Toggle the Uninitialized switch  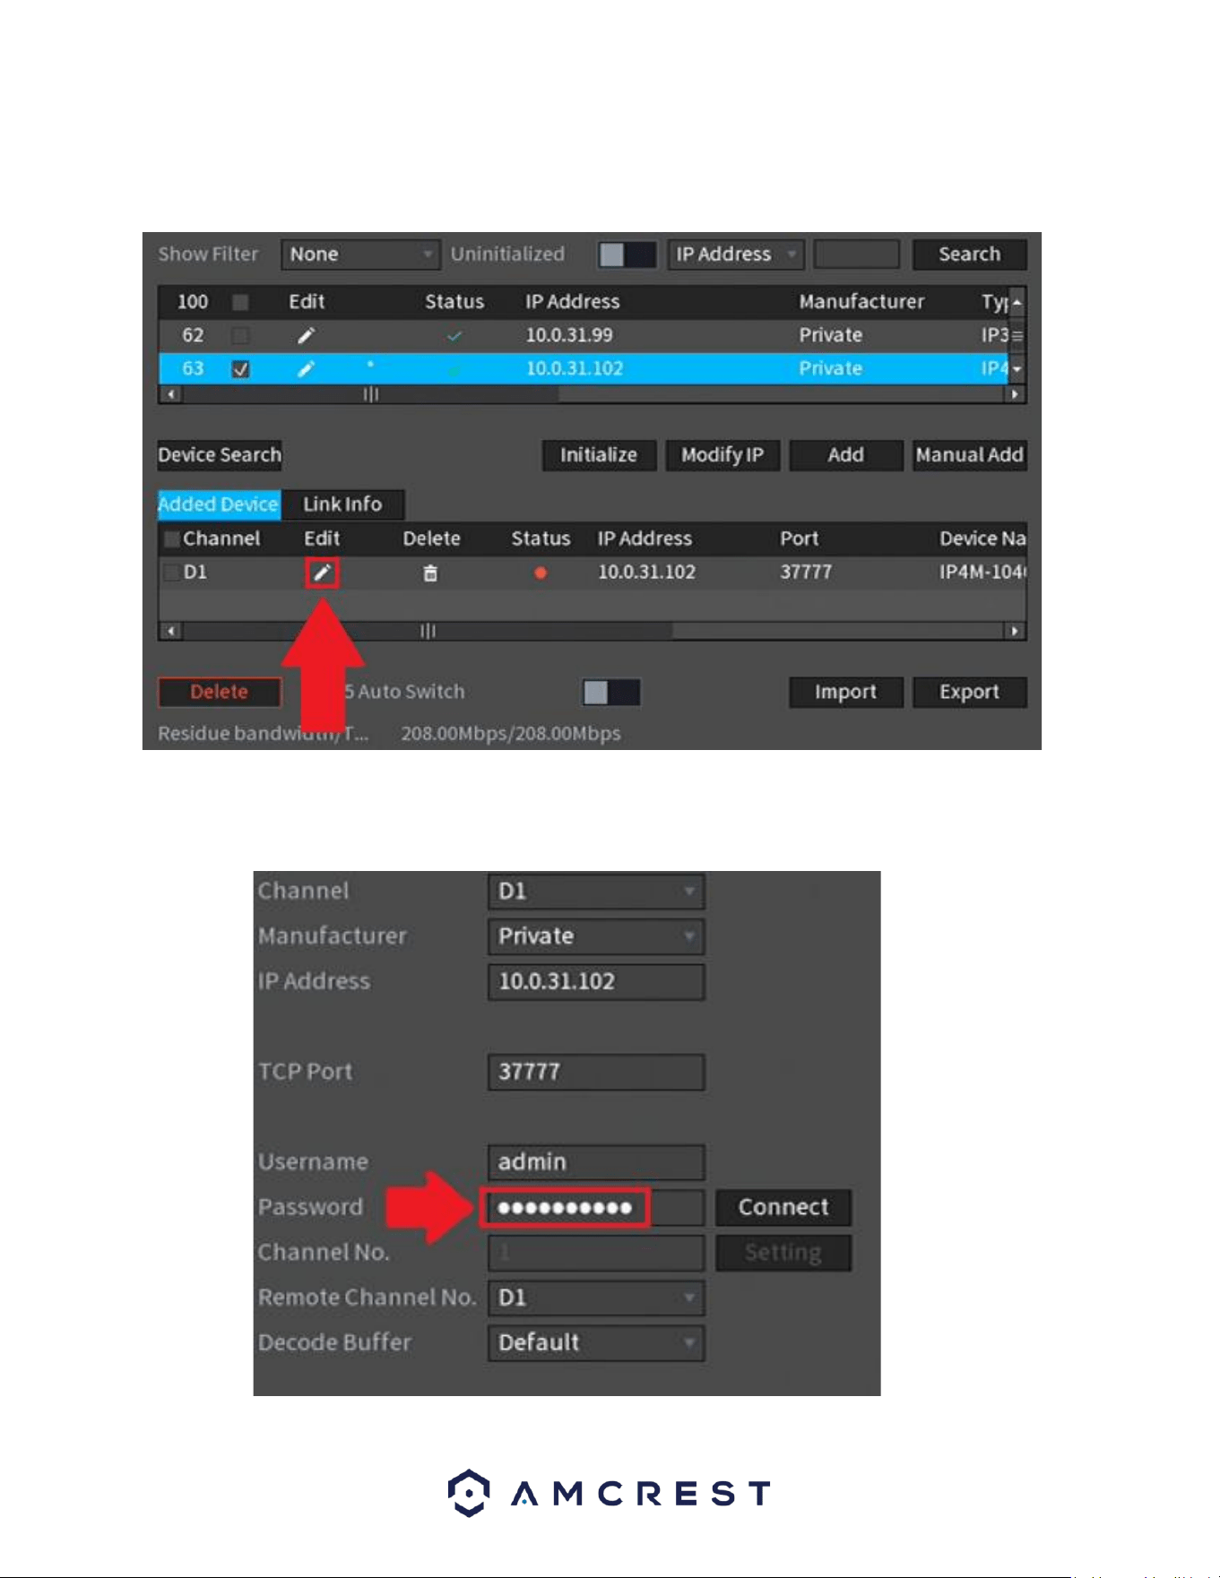[x=627, y=254]
